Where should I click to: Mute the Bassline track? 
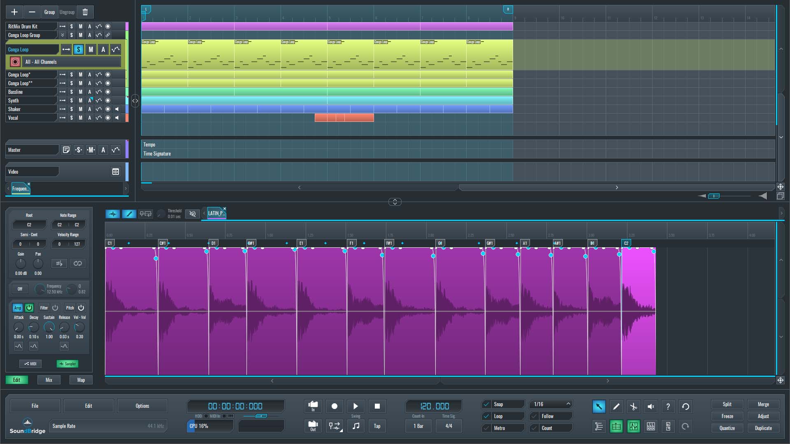point(81,92)
